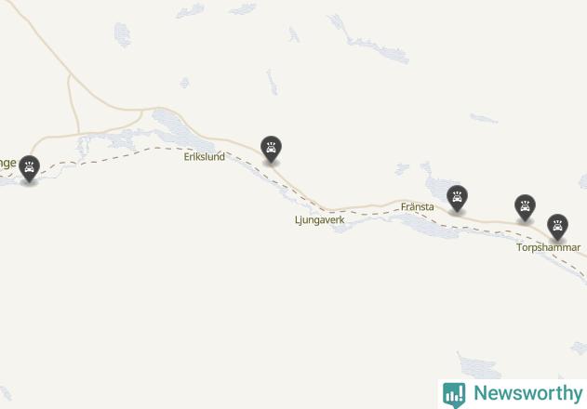Click the lake north of Fränsta marker
Image resolution: width=587 pixels, height=409 pixels.
coord(435,184)
